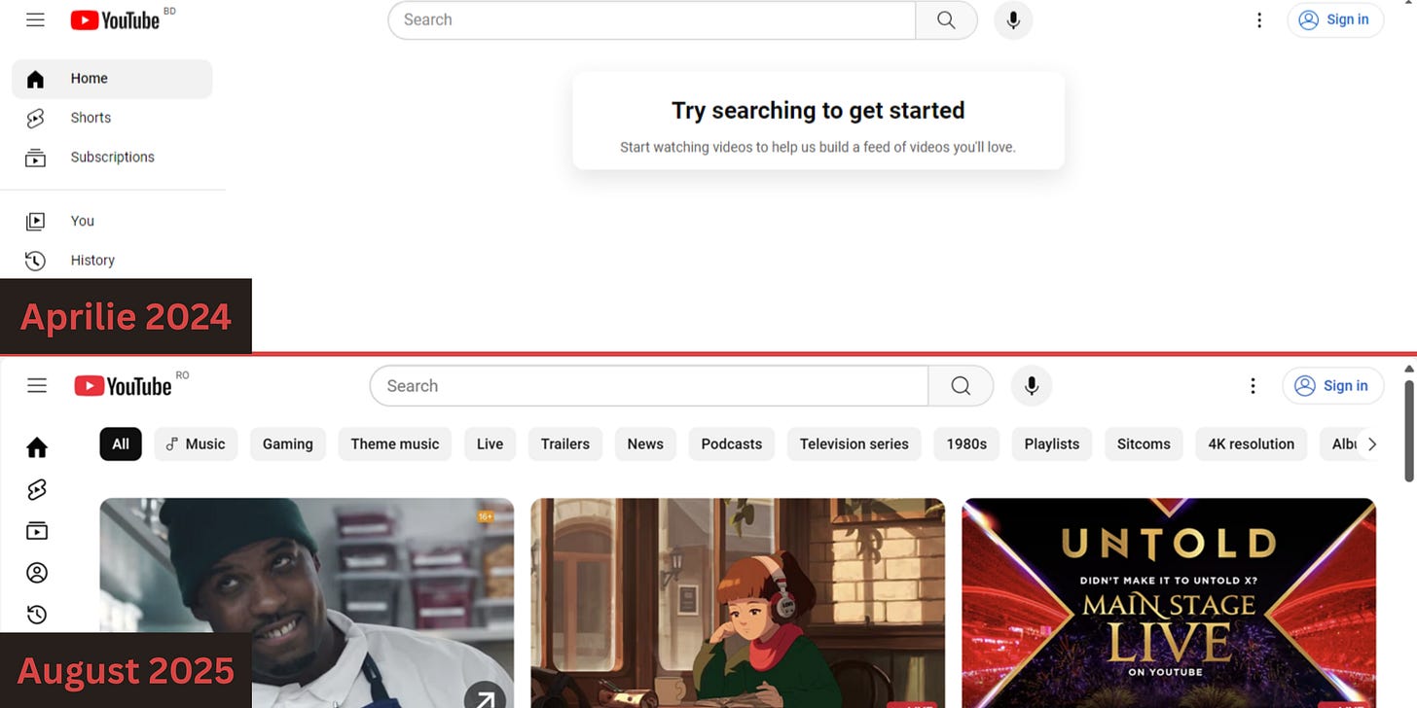Select the Trailers filter chip
The image size is (1417, 708).
click(x=565, y=444)
